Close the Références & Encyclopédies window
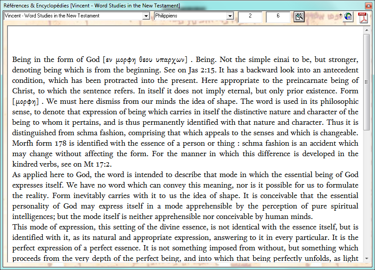Screen dimensions: 375x270 (368, 5)
